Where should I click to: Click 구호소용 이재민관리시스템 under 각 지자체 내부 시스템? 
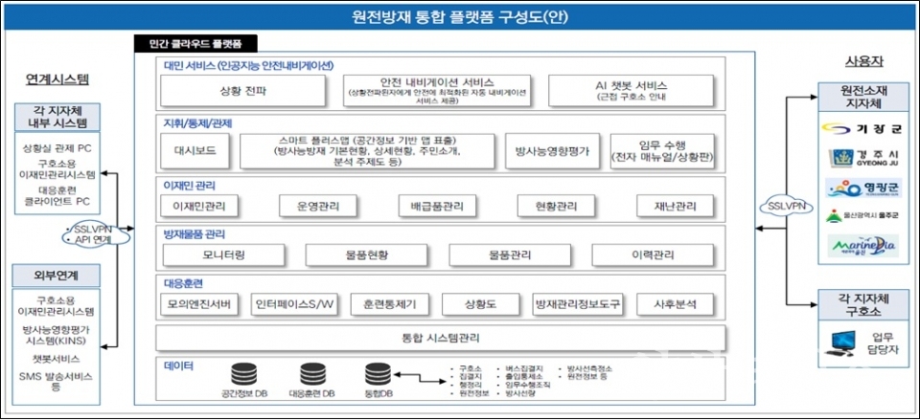click(x=57, y=168)
